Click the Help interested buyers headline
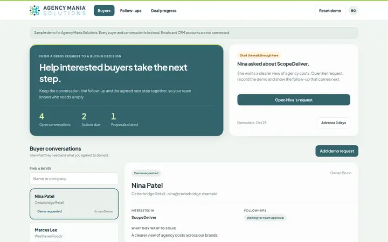Viewport: 388px width, 242px height. coord(113,73)
